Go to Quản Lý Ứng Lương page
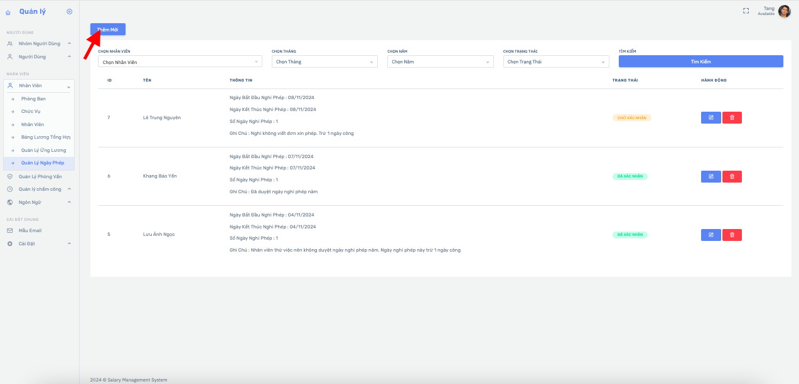Viewport: 799px width, 384px height. tap(43, 151)
